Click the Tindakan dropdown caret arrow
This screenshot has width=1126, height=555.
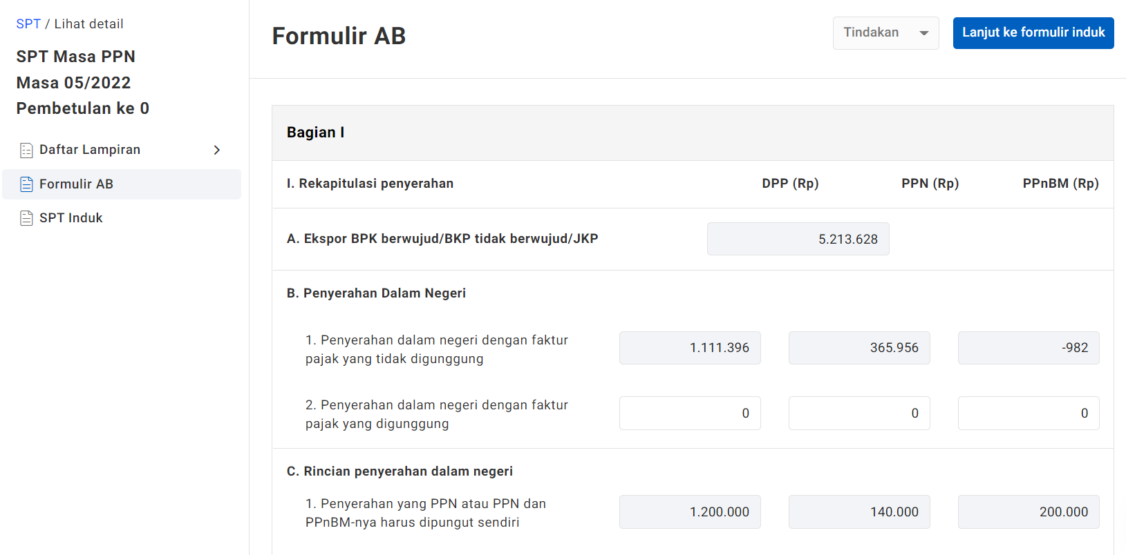pyautogui.click(x=923, y=33)
